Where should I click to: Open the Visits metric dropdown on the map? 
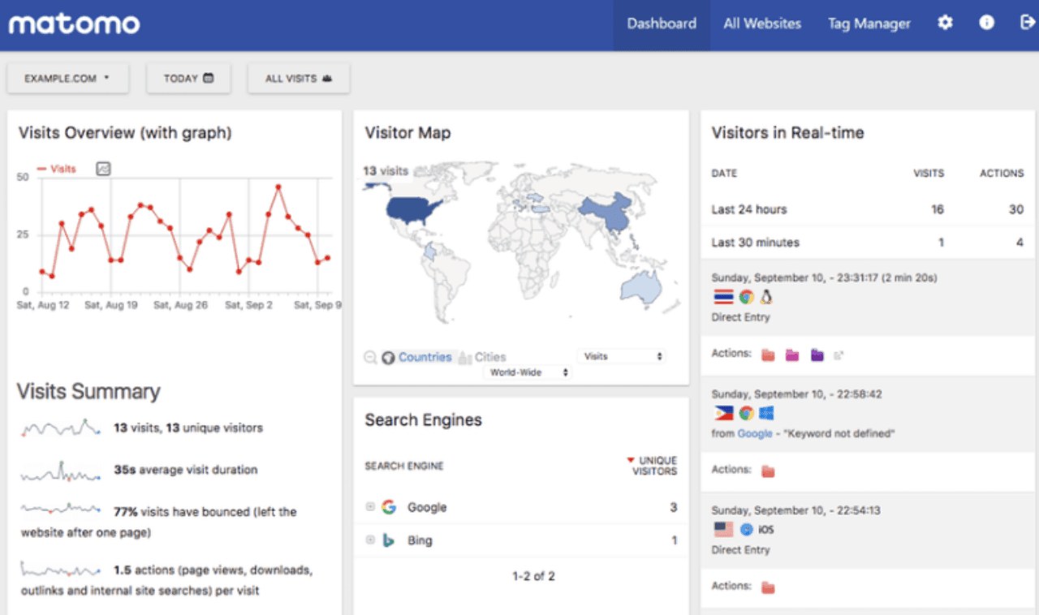point(623,356)
